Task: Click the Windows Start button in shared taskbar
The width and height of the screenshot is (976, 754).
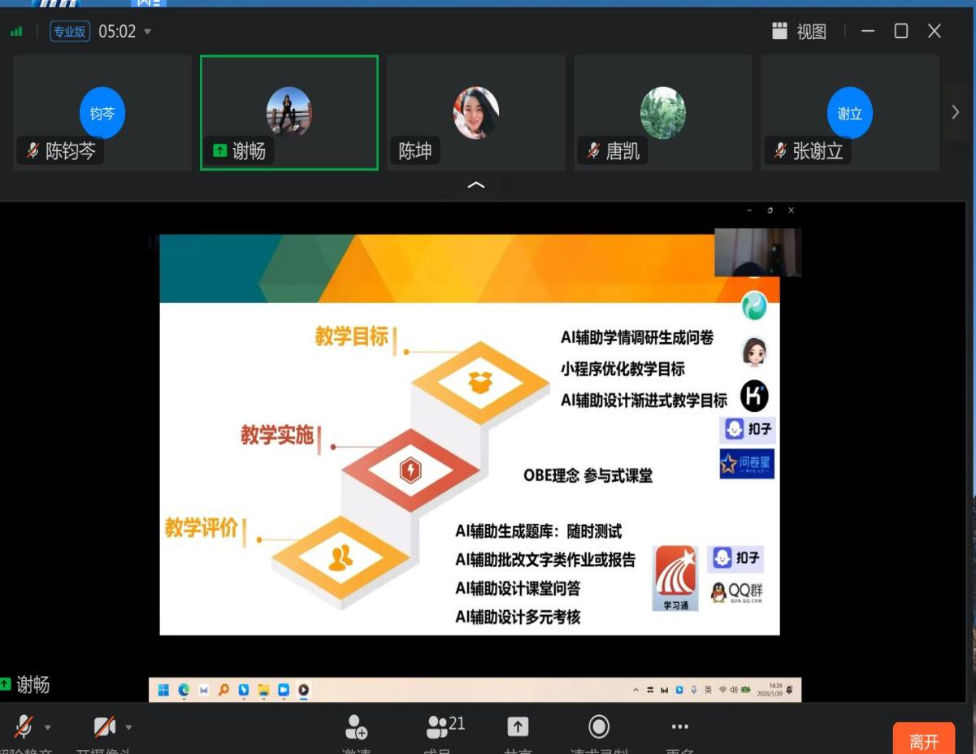Action: (164, 690)
